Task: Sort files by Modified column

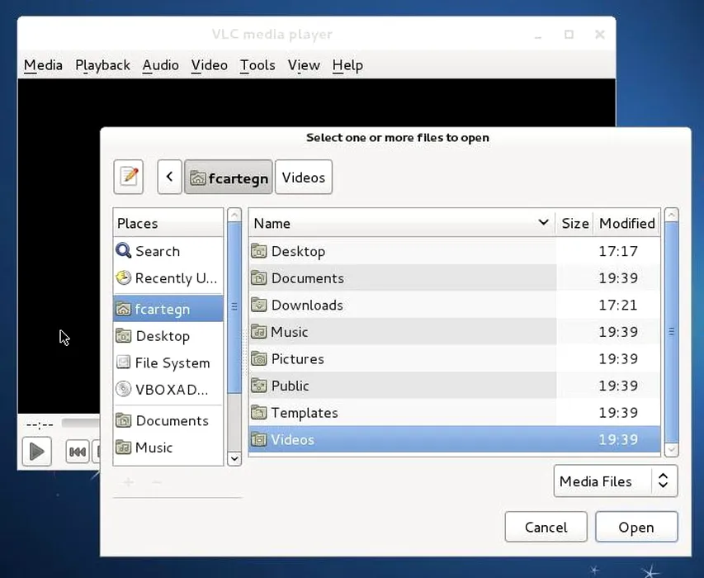Action: 626,223
